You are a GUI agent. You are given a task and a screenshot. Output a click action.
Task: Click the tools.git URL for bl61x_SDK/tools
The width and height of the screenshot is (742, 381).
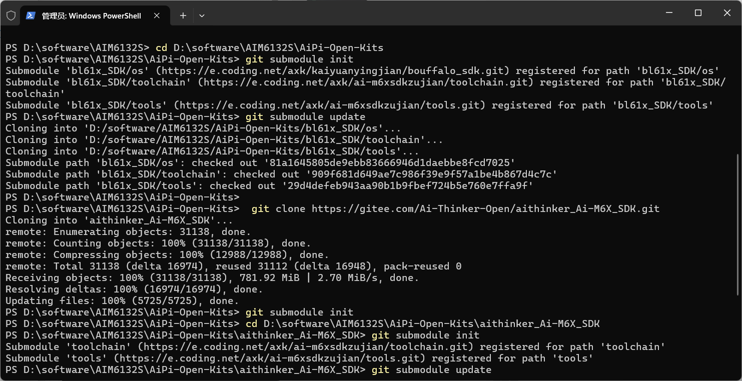click(x=332, y=105)
